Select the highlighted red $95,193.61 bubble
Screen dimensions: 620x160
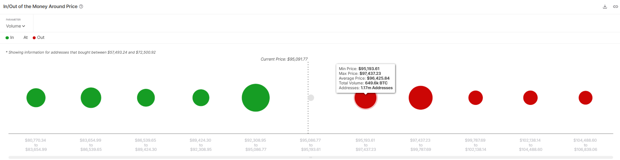366,98
